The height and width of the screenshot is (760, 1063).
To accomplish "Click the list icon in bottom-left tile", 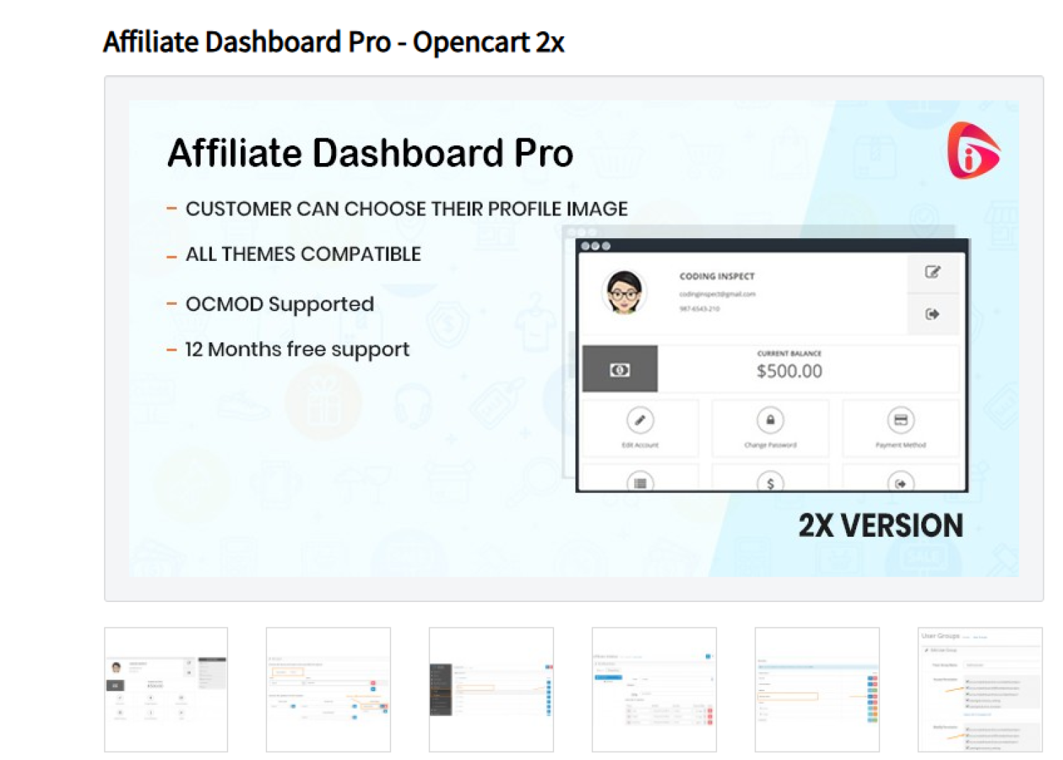I will [x=640, y=483].
